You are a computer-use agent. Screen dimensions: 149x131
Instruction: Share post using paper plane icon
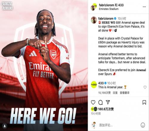108,102
